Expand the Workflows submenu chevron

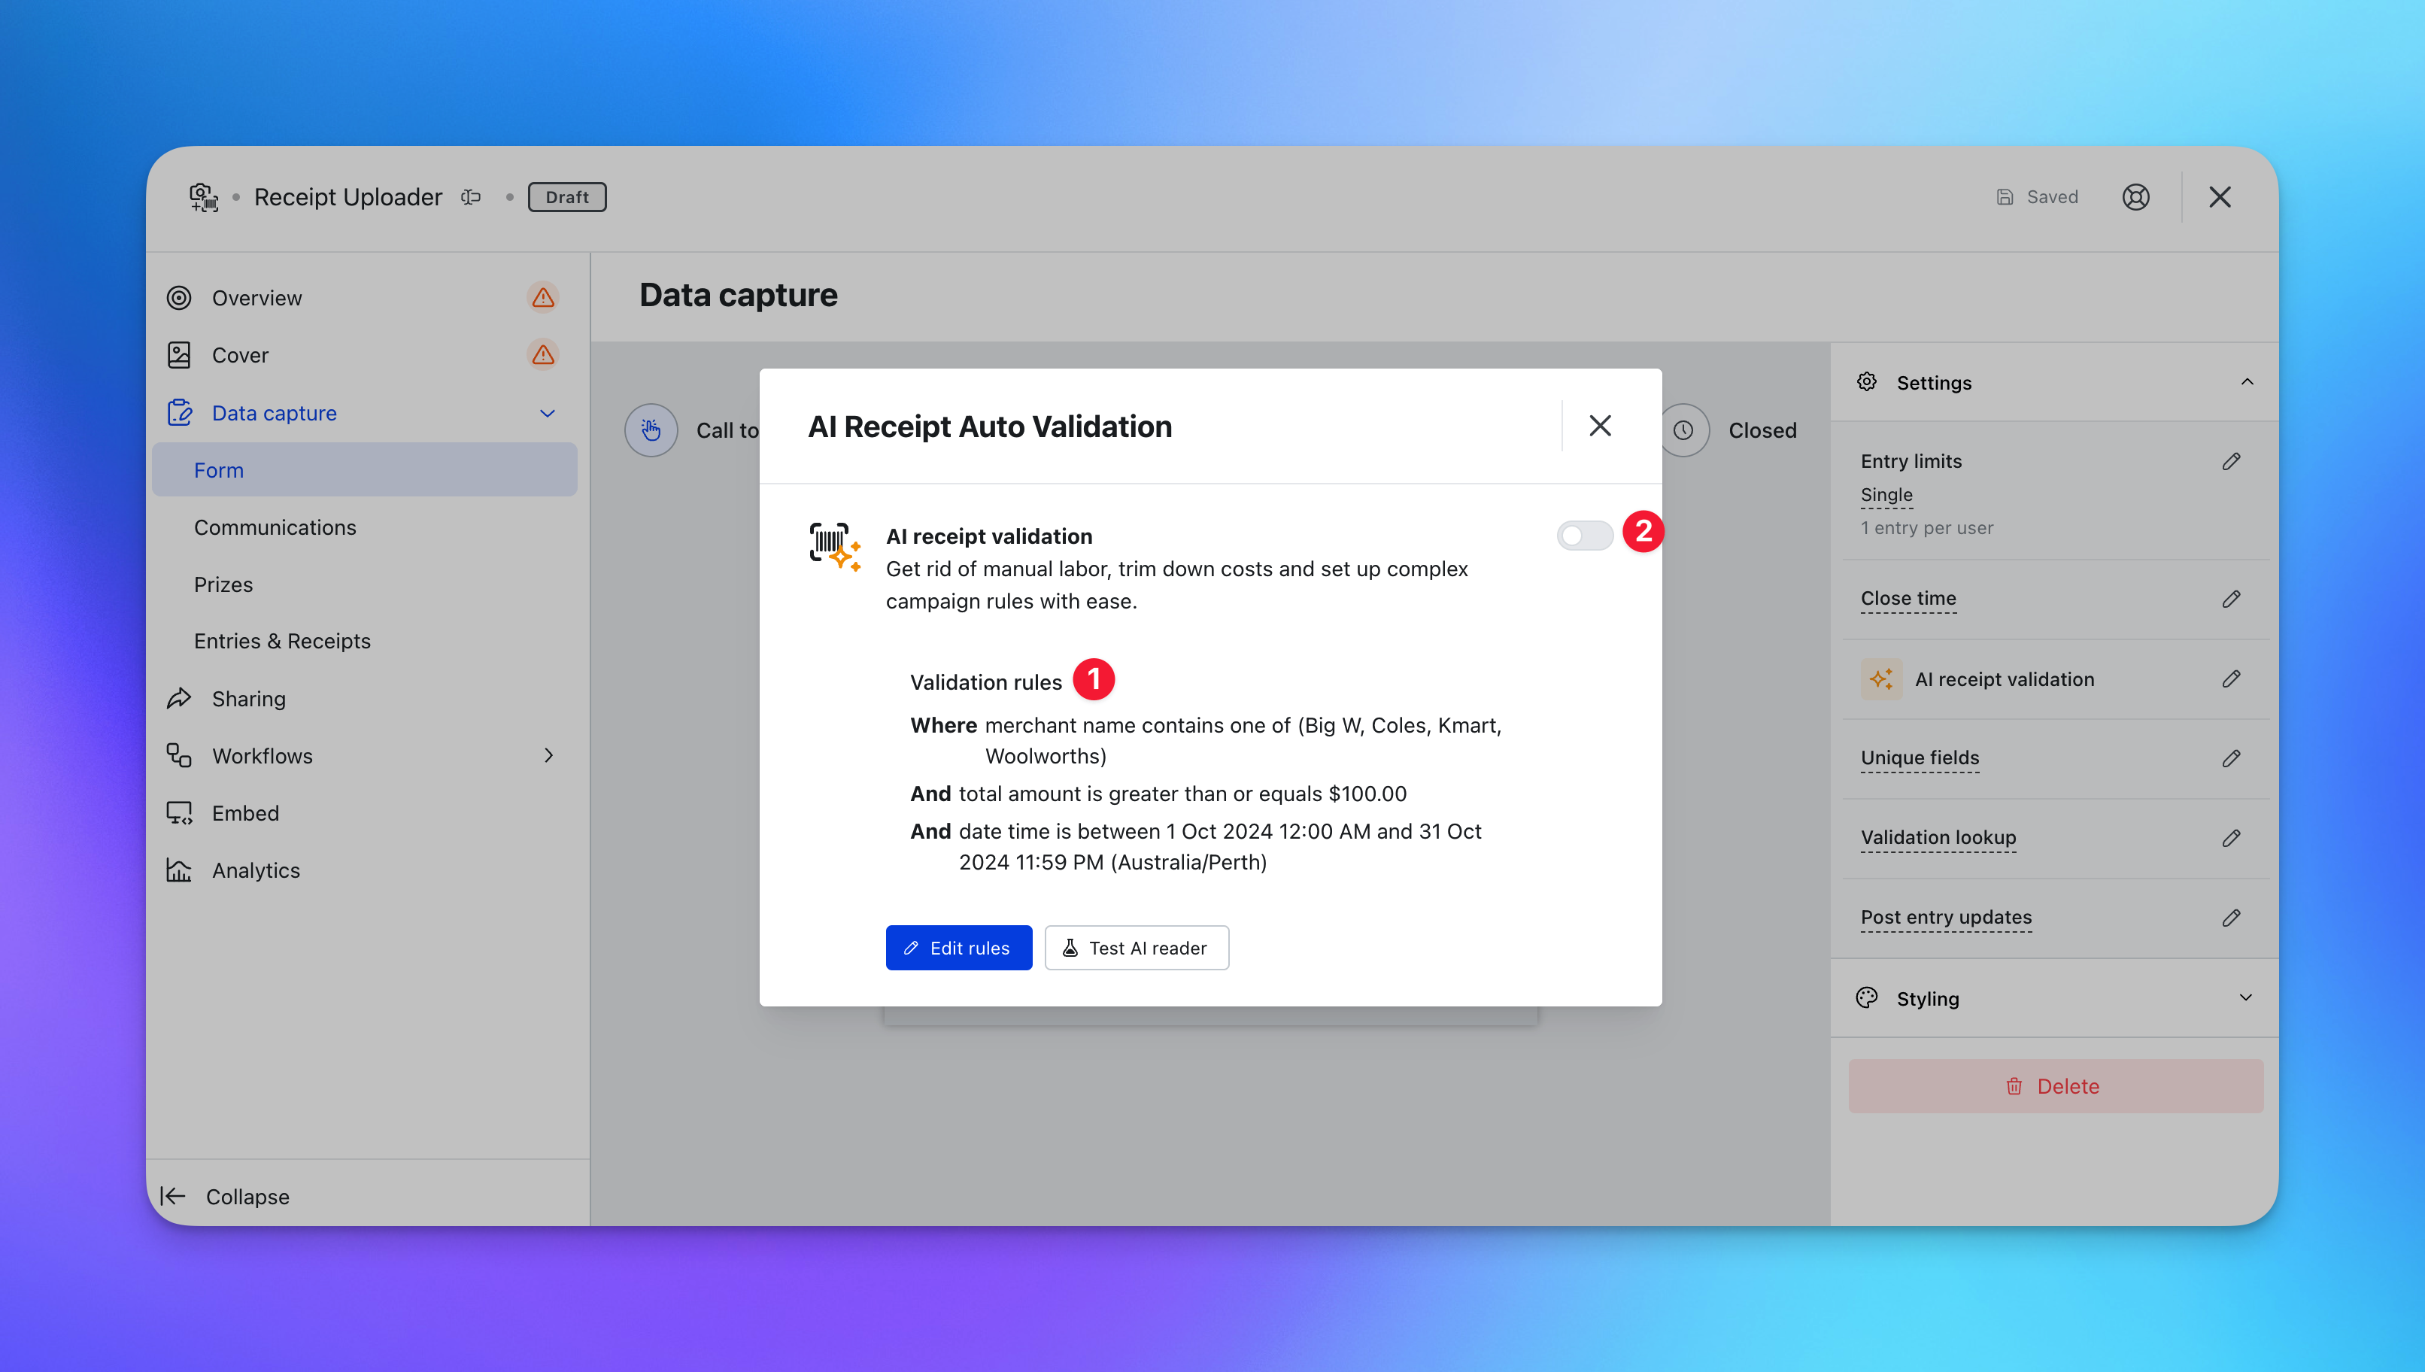click(548, 756)
